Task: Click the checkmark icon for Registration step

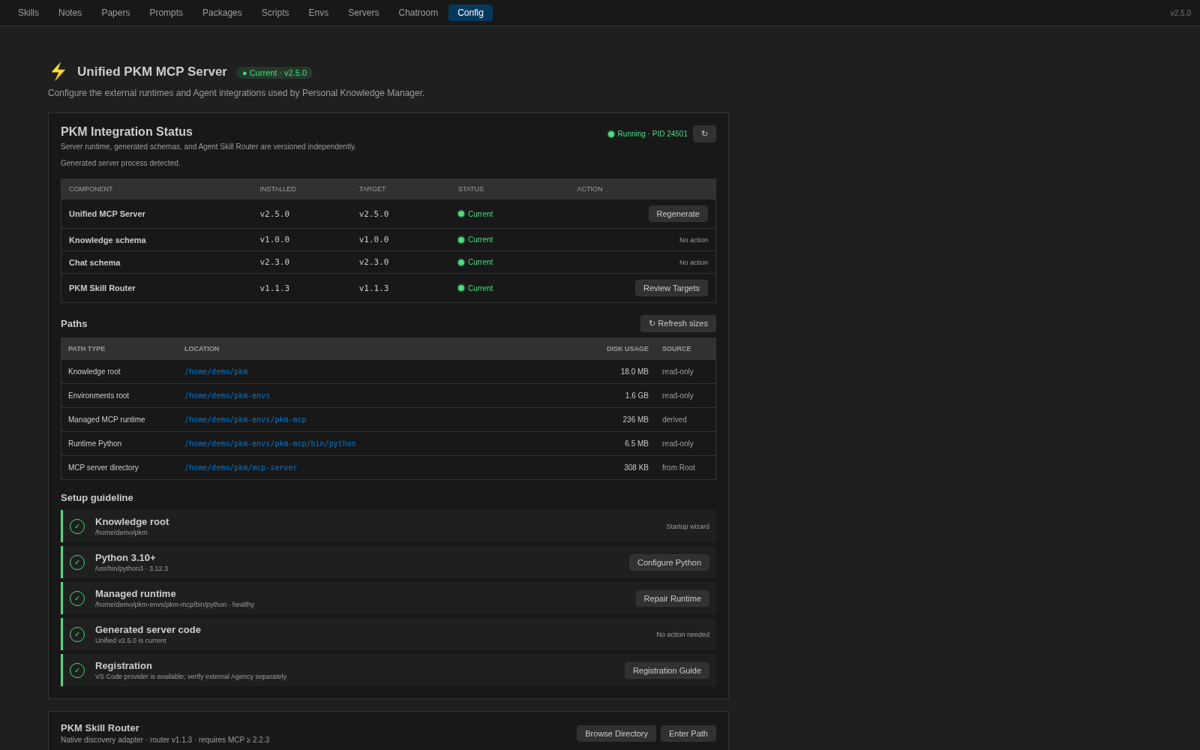Action: pos(77,670)
